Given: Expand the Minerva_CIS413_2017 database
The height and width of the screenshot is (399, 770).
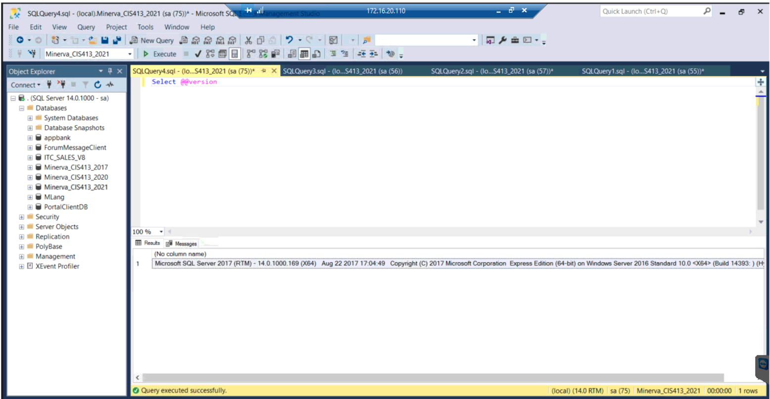Looking at the screenshot, I should (x=30, y=167).
